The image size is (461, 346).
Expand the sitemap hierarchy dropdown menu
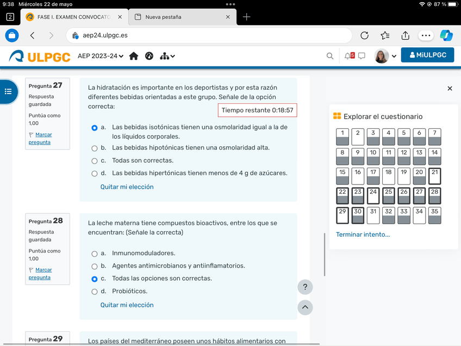click(x=167, y=56)
